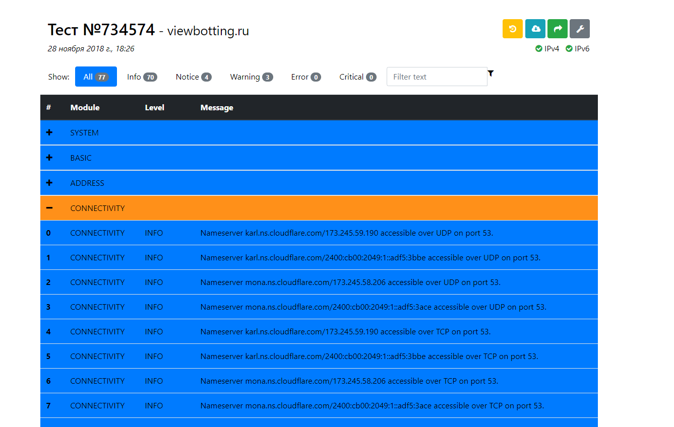Click the Filter text input field
The image size is (674, 427).
(437, 77)
